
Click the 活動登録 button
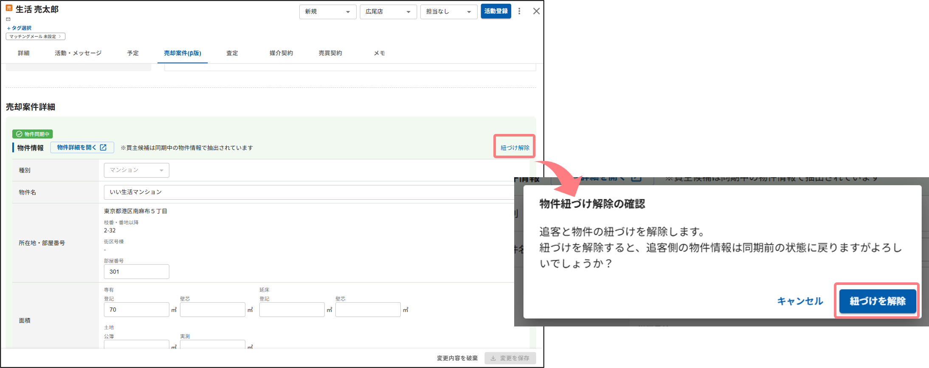point(496,11)
